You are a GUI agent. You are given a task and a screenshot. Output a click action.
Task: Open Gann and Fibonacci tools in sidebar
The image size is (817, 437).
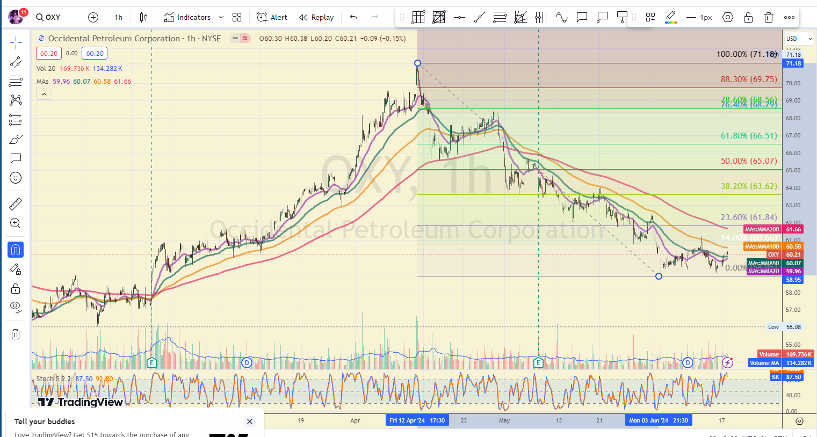click(16, 81)
